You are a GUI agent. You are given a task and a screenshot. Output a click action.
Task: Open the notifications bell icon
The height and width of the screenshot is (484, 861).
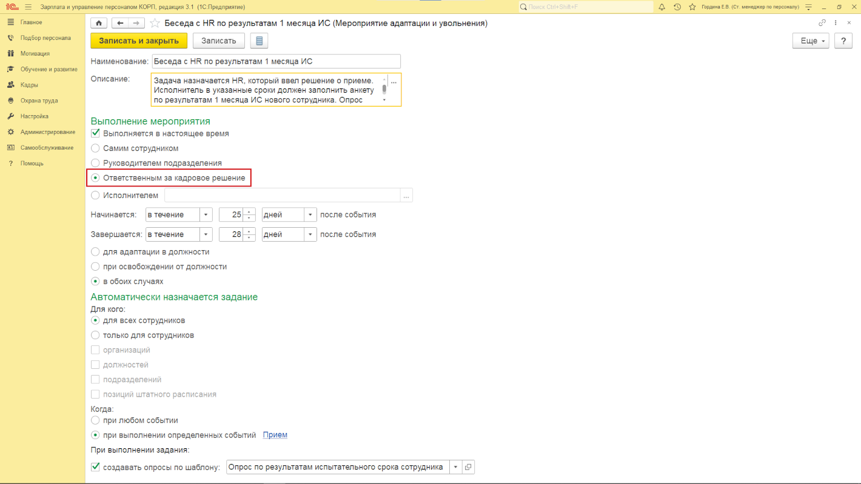pyautogui.click(x=662, y=7)
